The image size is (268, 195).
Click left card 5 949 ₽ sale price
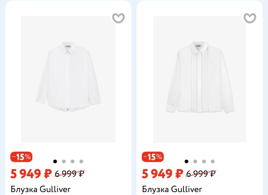[x=31, y=174]
